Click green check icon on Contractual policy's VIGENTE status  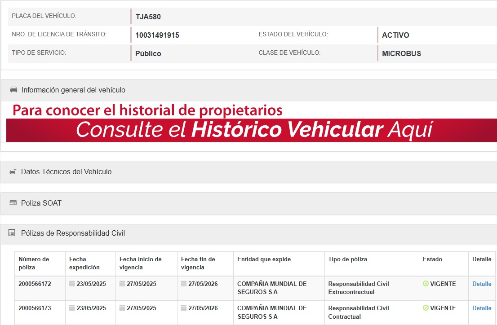(426, 308)
